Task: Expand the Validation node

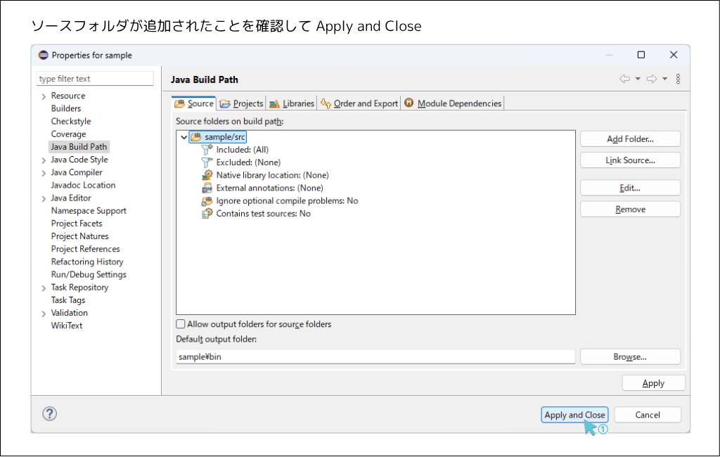Action: 44,314
